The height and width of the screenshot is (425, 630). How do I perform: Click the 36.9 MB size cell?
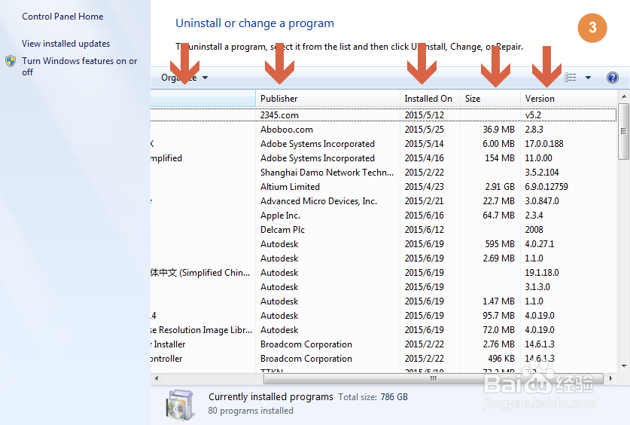click(498, 130)
